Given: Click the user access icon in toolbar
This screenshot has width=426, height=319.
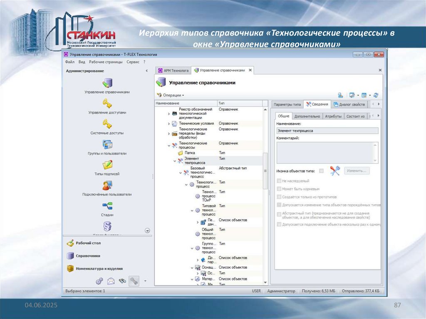Looking at the screenshot, I should pyautogui.click(x=340, y=95).
